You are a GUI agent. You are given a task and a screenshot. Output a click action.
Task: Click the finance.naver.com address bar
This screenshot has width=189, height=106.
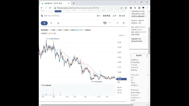tap(78, 8)
